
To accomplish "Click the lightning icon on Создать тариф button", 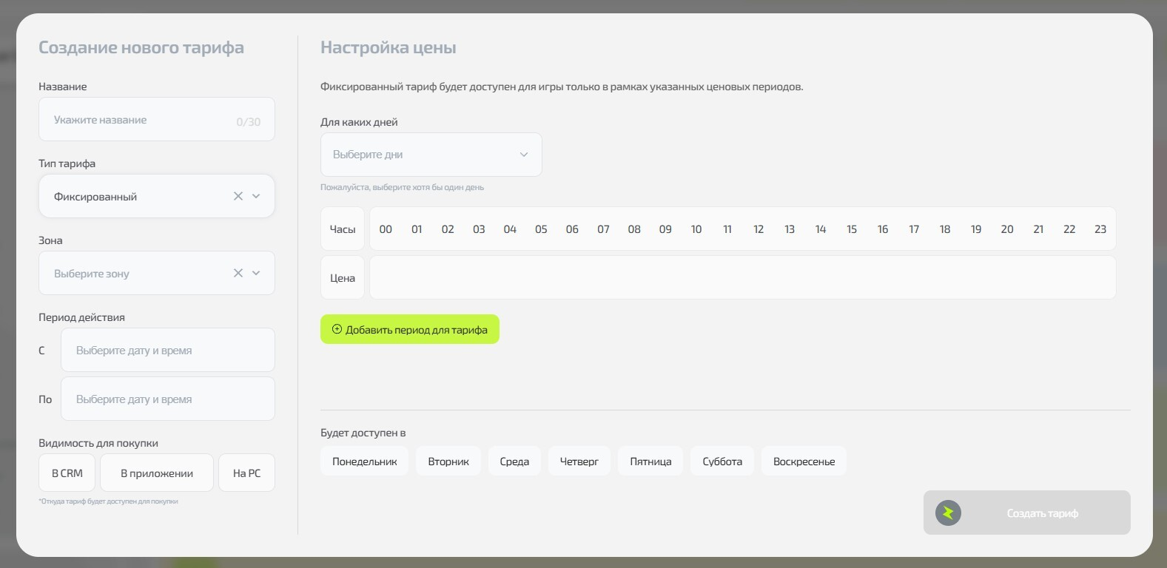I will coord(948,513).
